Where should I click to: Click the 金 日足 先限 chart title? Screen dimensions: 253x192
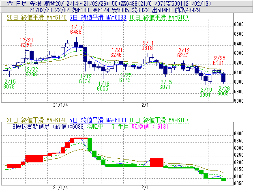pos(25,3)
